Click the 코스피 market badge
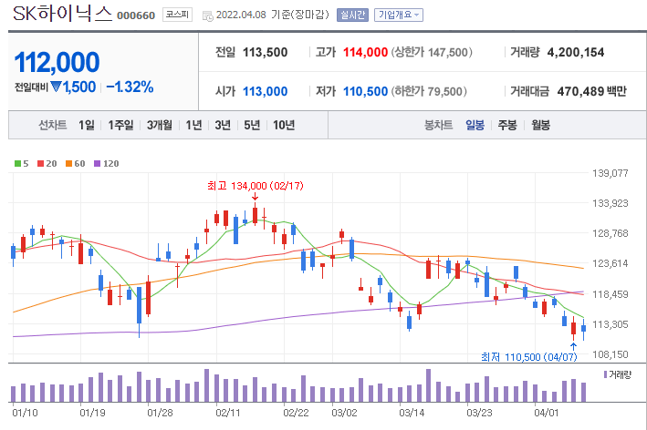This screenshot has width=647, height=430. click(177, 15)
